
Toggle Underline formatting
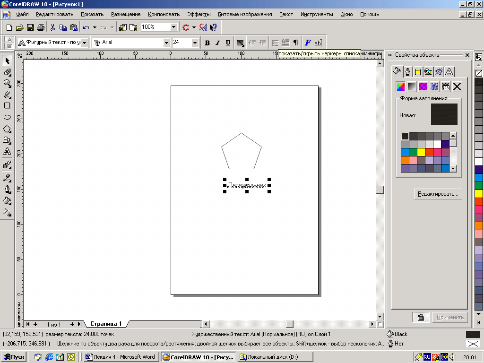pyautogui.click(x=228, y=43)
